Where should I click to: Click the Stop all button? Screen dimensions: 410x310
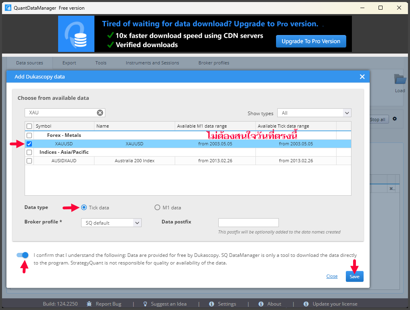[379, 120]
